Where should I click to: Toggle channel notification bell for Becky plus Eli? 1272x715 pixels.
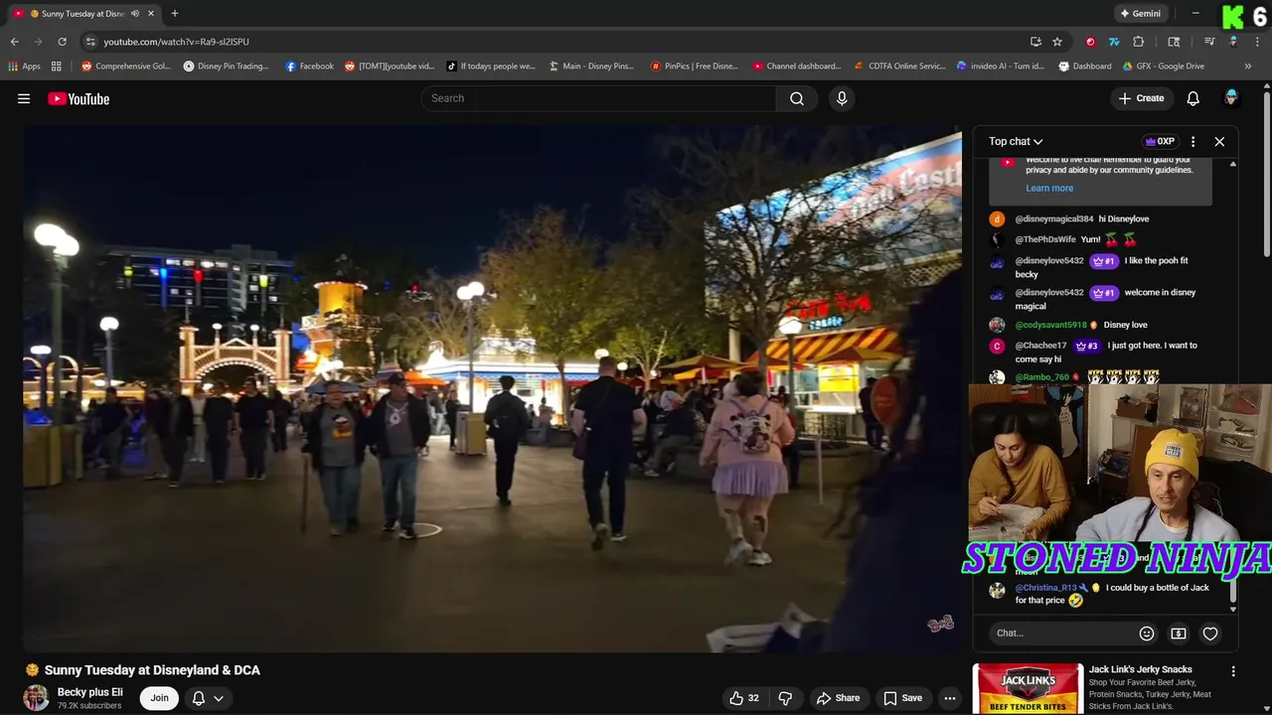(198, 698)
